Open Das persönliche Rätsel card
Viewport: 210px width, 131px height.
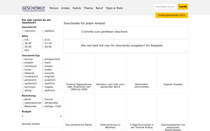(79, 111)
